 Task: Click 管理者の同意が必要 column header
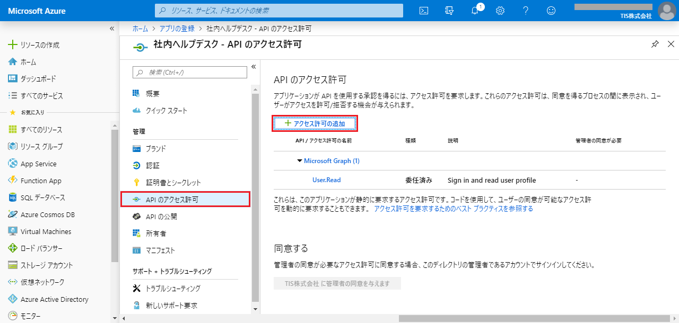pos(598,141)
